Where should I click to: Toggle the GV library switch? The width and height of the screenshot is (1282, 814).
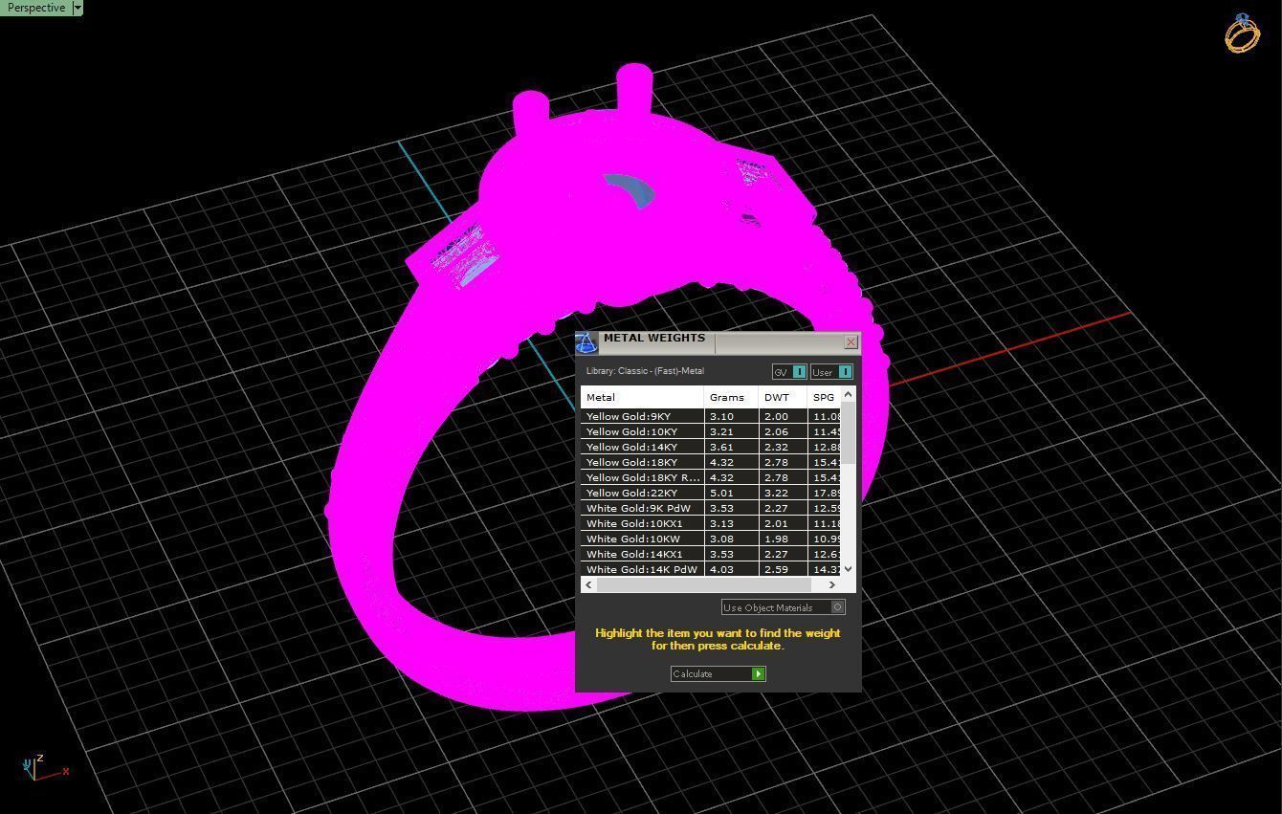pyautogui.click(x=789, y=372)
